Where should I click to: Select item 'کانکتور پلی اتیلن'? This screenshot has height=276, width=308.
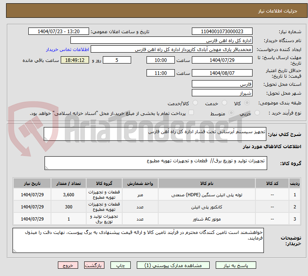point(207,207)
